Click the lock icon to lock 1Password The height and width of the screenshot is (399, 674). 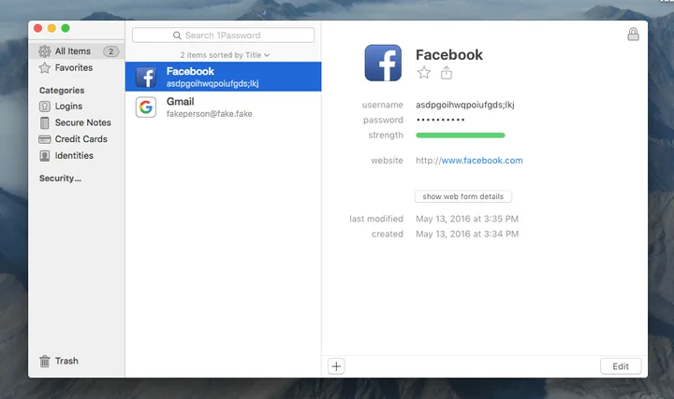(633, 35)
